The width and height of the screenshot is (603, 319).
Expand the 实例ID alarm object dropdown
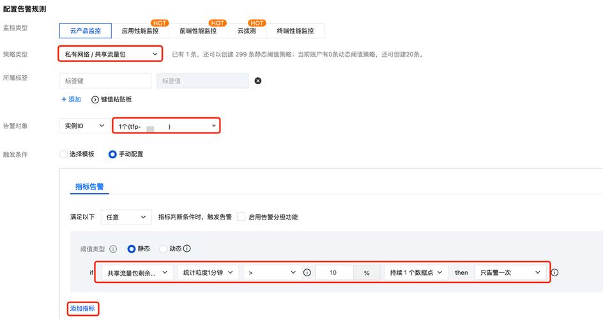click(84, 126)
